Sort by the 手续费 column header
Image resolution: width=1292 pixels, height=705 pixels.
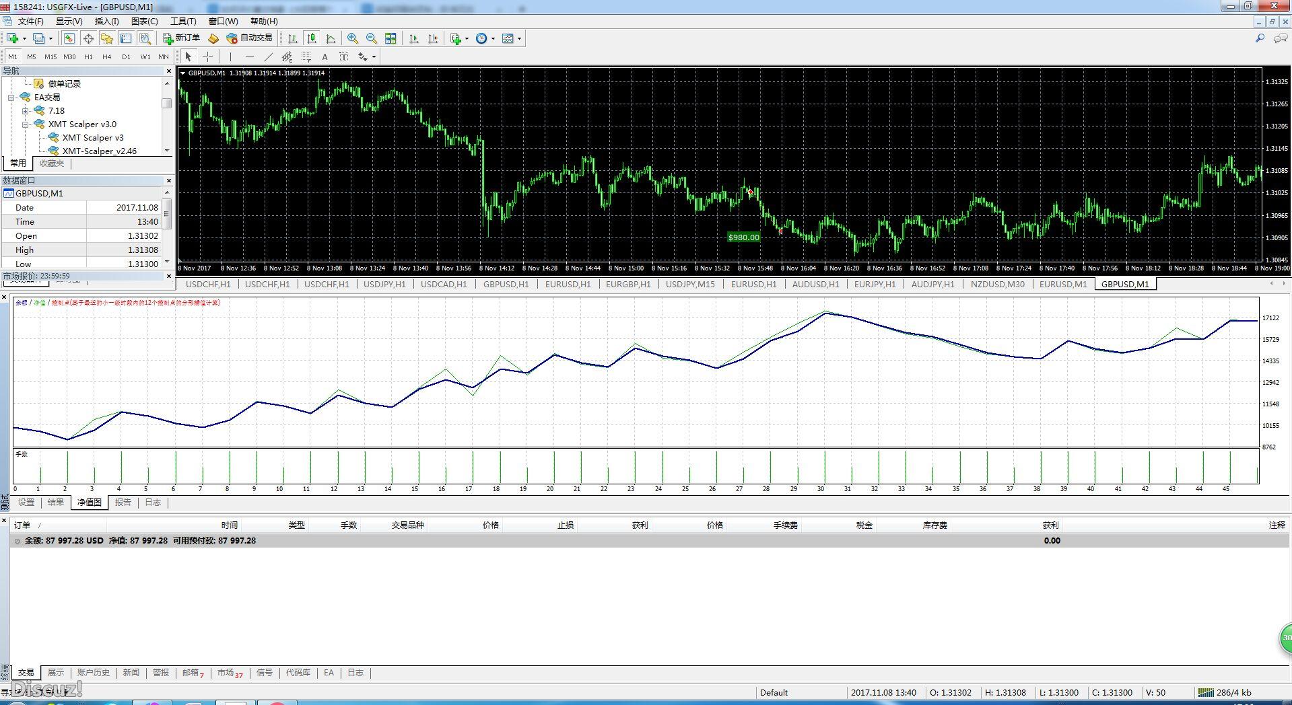click(x=785, y=525)
